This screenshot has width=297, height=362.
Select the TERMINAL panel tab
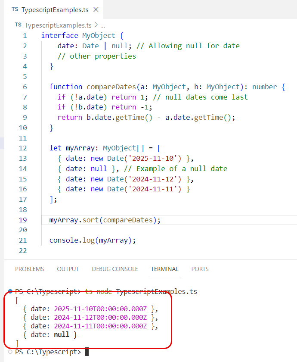pyautogui.click(x=164, y=269)
